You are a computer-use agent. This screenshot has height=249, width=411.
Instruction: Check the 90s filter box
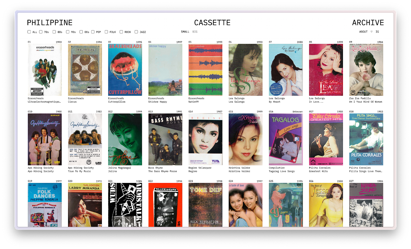[68, 32]
